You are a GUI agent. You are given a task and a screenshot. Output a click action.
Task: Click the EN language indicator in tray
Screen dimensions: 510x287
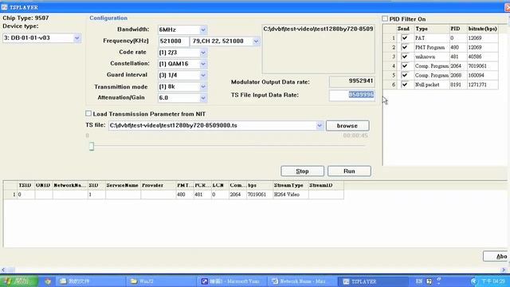click(x=419, y=281)
